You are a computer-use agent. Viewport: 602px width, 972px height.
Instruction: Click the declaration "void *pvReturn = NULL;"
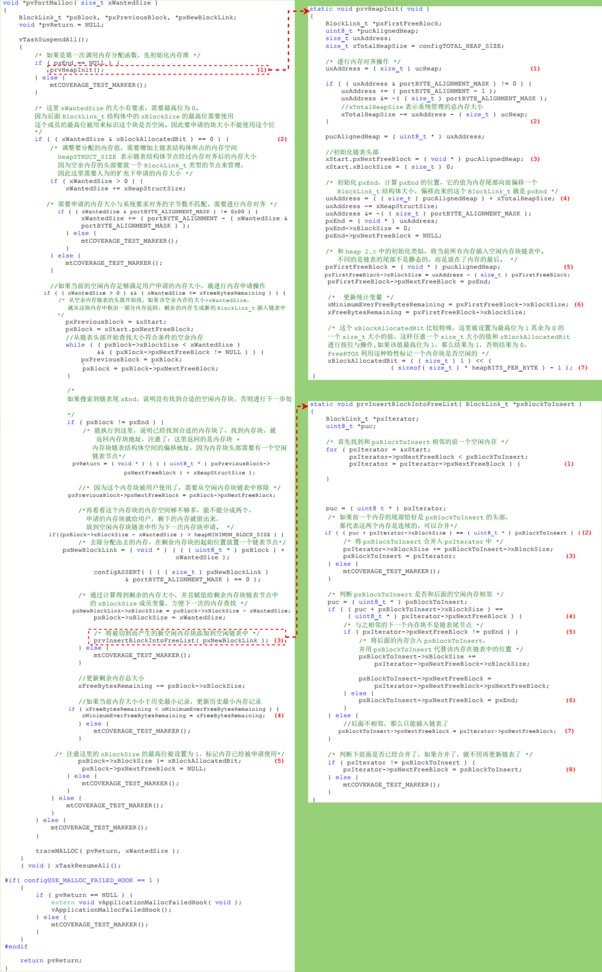61,25
